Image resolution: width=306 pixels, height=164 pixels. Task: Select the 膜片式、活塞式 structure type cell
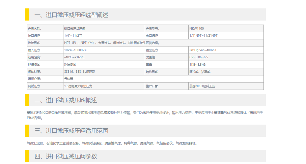[x=200, y=72]
